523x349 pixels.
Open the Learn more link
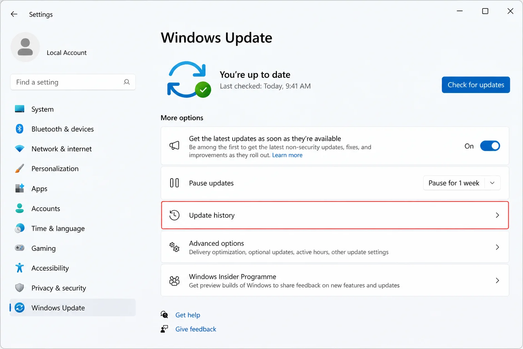point(287,155)
